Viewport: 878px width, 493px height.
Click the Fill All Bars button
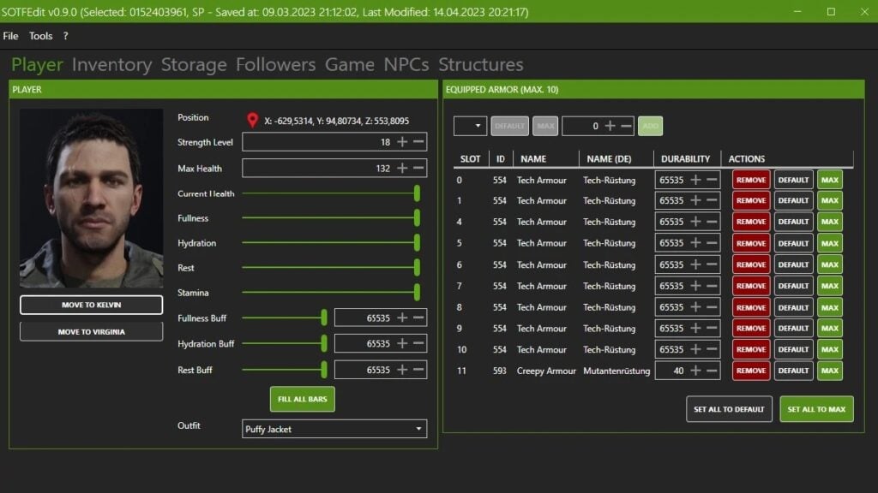click(302, 399)
